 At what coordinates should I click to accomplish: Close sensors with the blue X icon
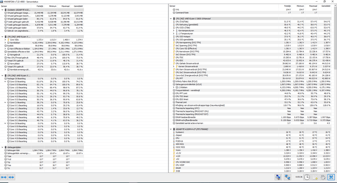click(x=331, y=177)
